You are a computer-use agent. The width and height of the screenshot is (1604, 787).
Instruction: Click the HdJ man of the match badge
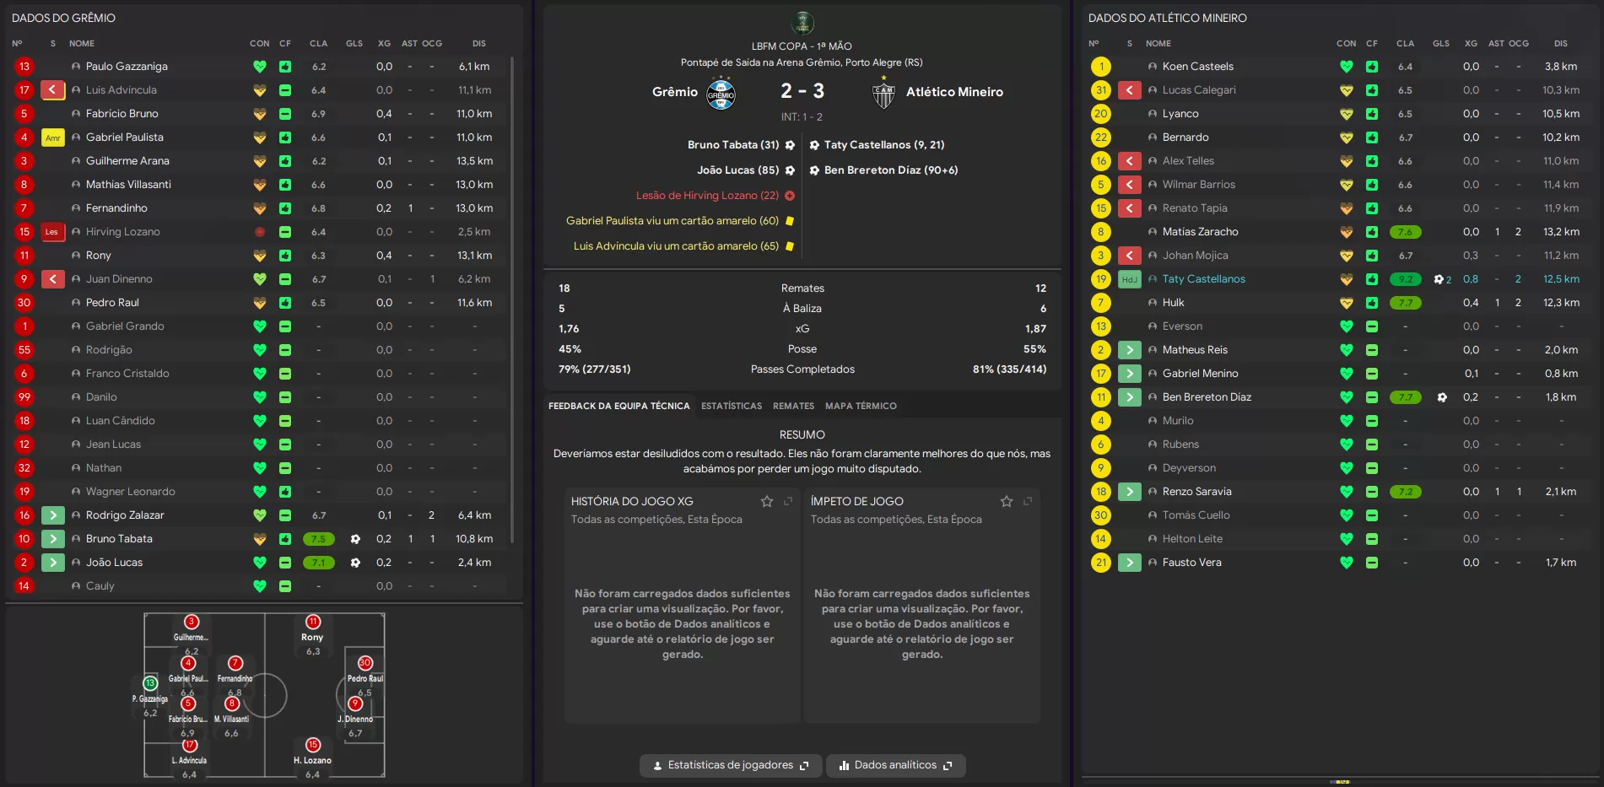coord(1130,279)
